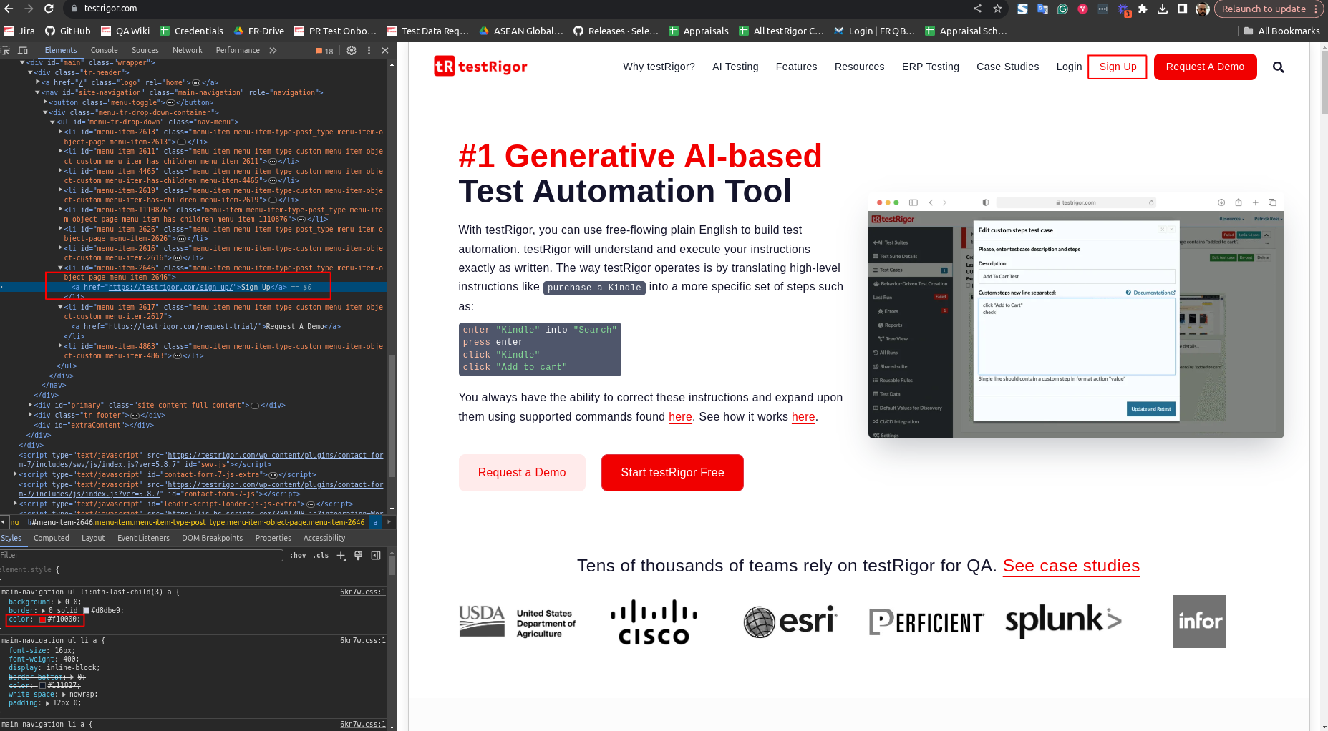The height and width of the screenshot is (731, 1328).
Task: Switch to the Console tab
Action: [104, 51]
